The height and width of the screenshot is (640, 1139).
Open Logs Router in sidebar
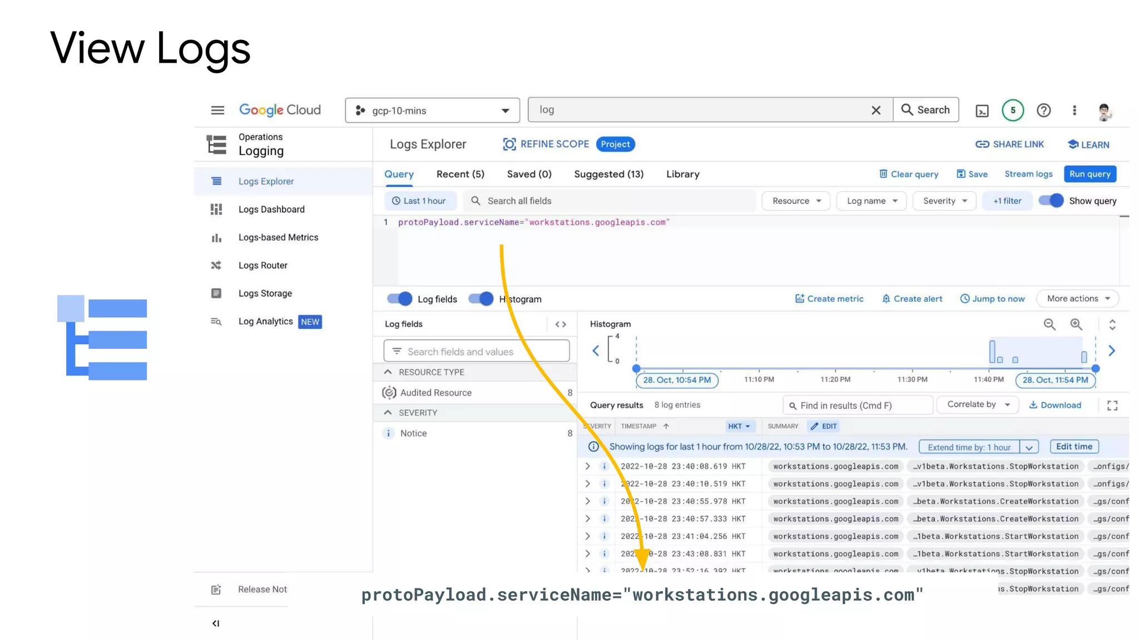point(283,266)
